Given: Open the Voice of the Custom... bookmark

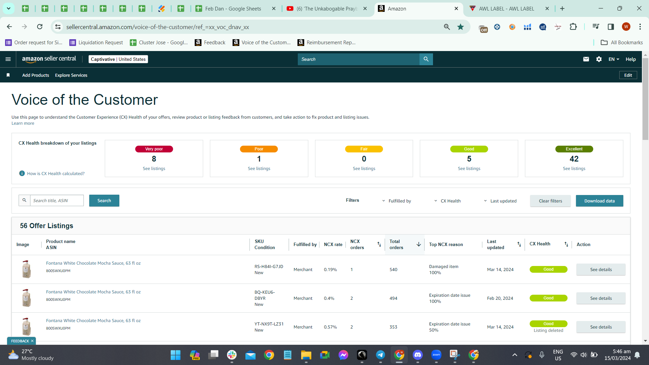Looking at the screenshot, I should (x=262, y=43).
